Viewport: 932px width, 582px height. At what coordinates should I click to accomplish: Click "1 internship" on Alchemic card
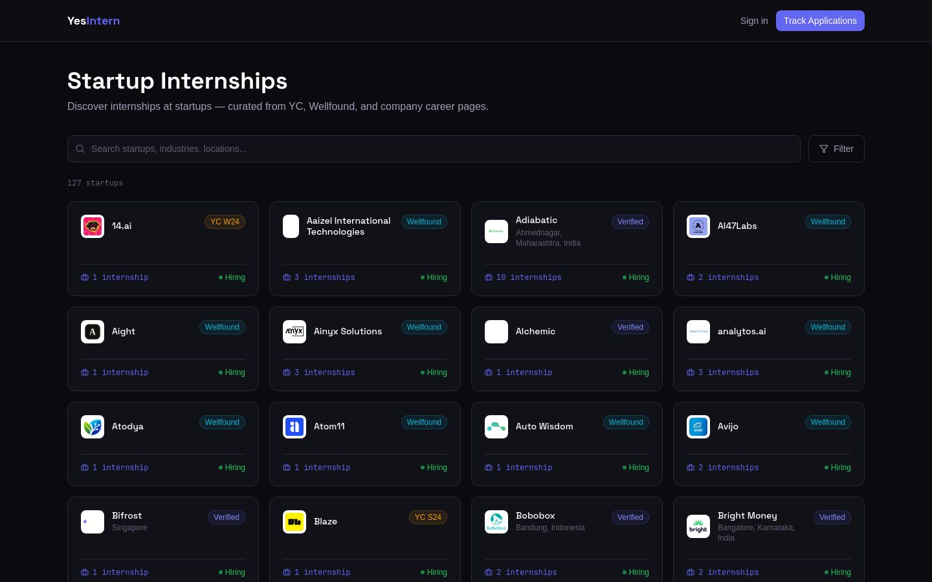pyautogui.click(x=524, y=372)
